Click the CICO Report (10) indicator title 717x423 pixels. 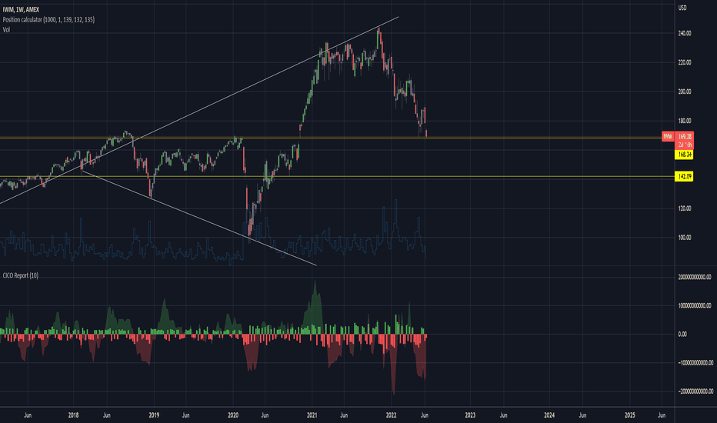[x=21, y=275]
